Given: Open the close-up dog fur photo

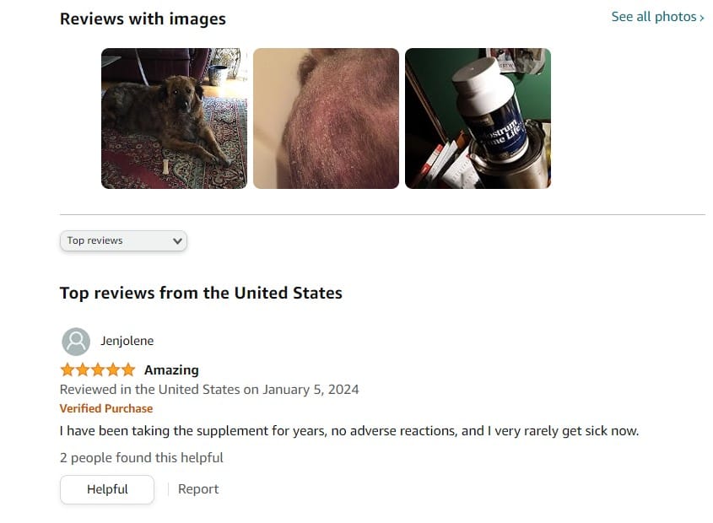Looking at the screenshot, I should coord(326,118).
